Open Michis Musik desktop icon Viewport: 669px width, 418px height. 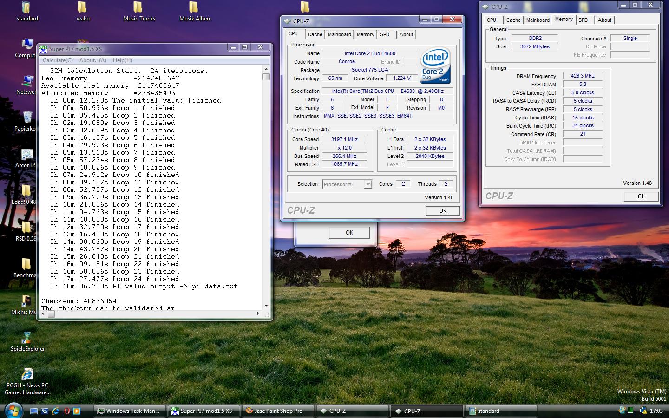(24, 305)
